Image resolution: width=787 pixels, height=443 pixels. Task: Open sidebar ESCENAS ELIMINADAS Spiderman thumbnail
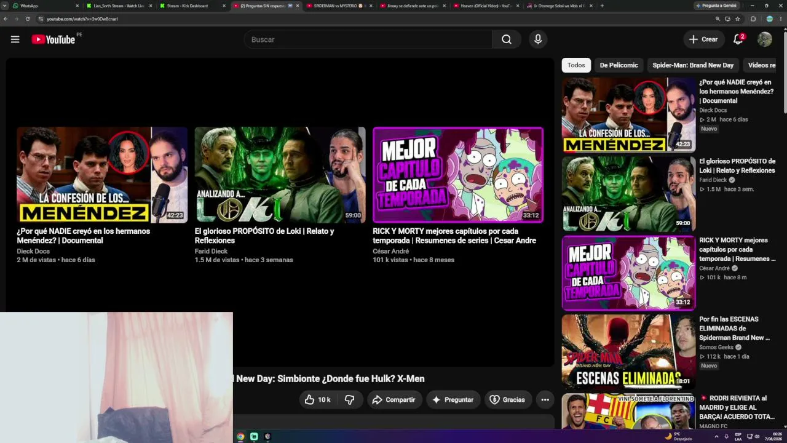628,352
